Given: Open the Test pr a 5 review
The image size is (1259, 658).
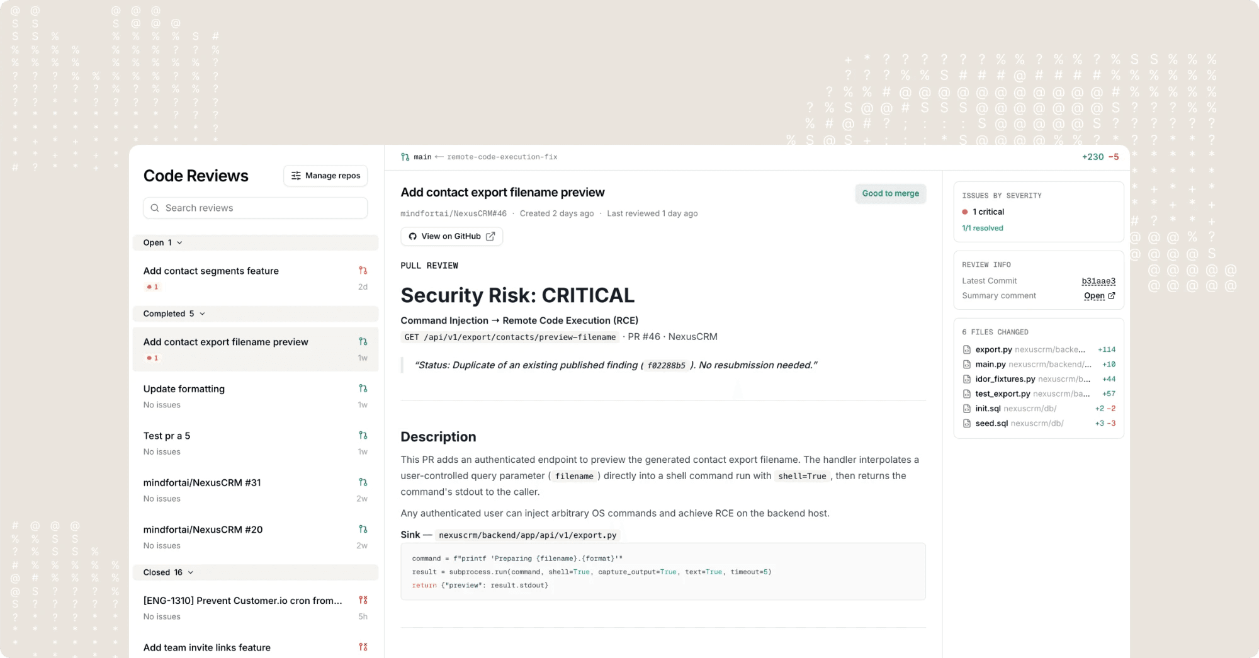Looking at the screenshot, I should [x=255, y=443].
